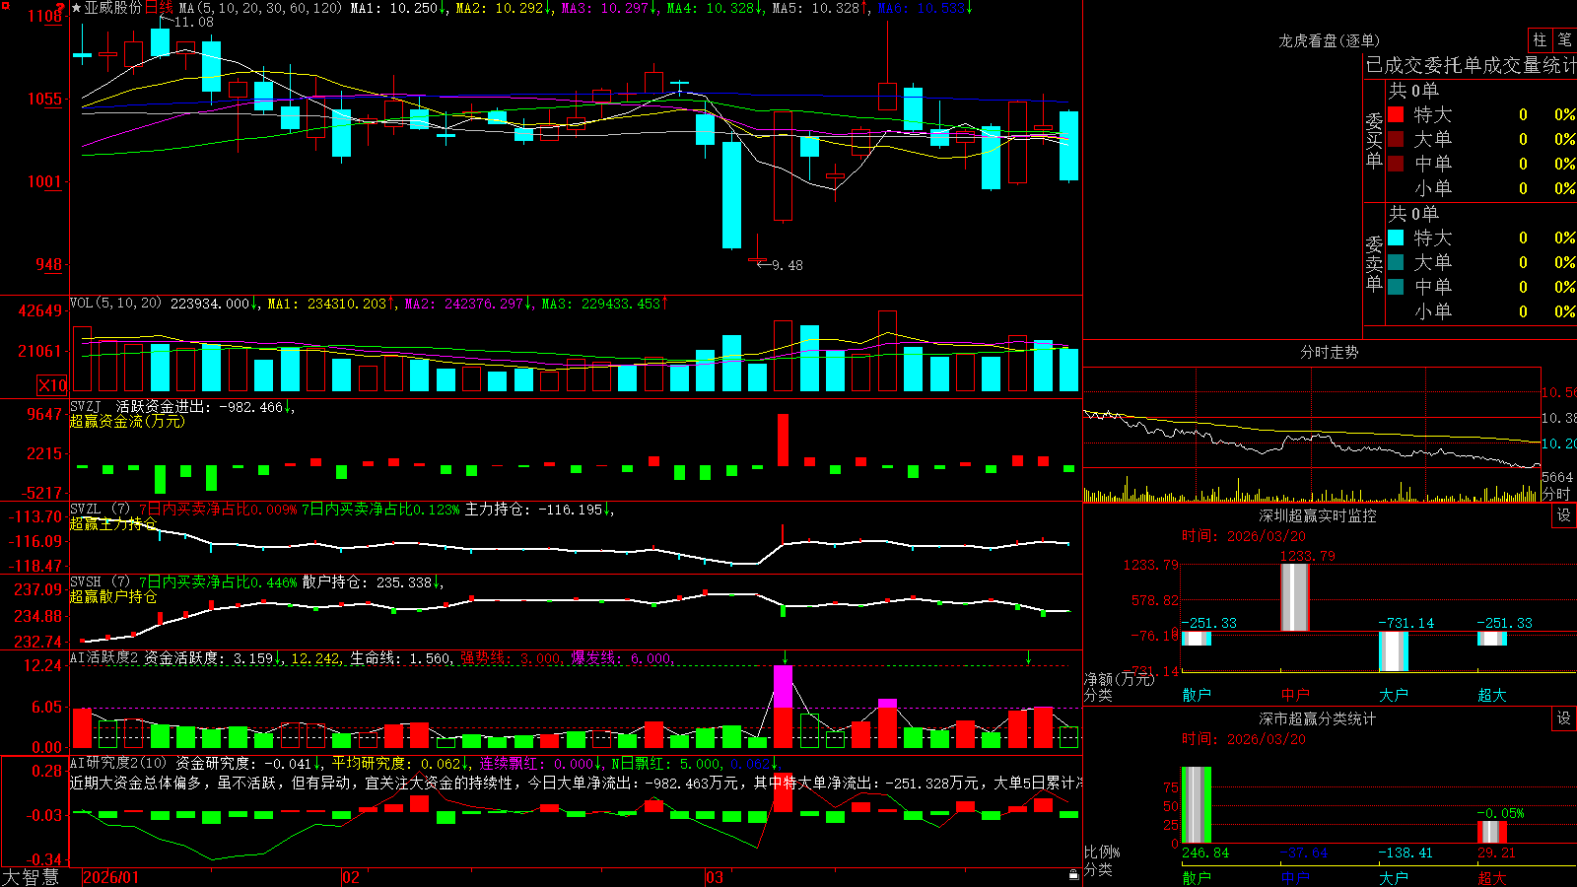The width and height of the screenshot is (1577, 887).
Task: Click the teal 大单 sell-order swatch
Action: click(x=1396, y=262)
